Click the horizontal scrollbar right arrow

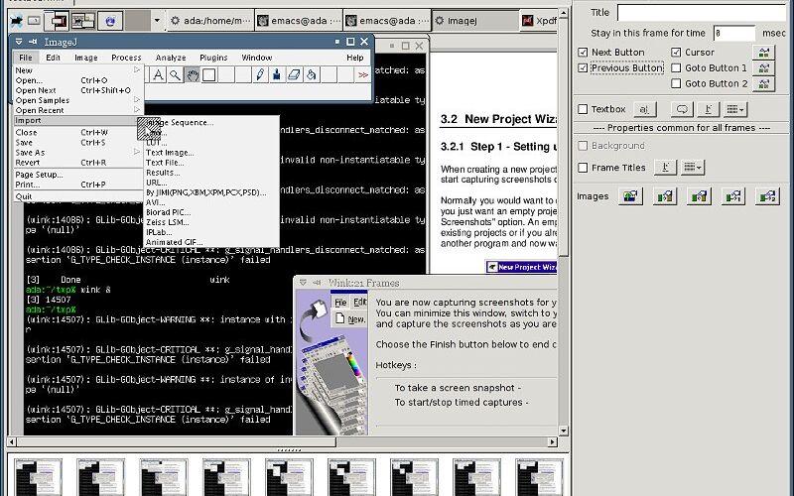coord(553,442)
